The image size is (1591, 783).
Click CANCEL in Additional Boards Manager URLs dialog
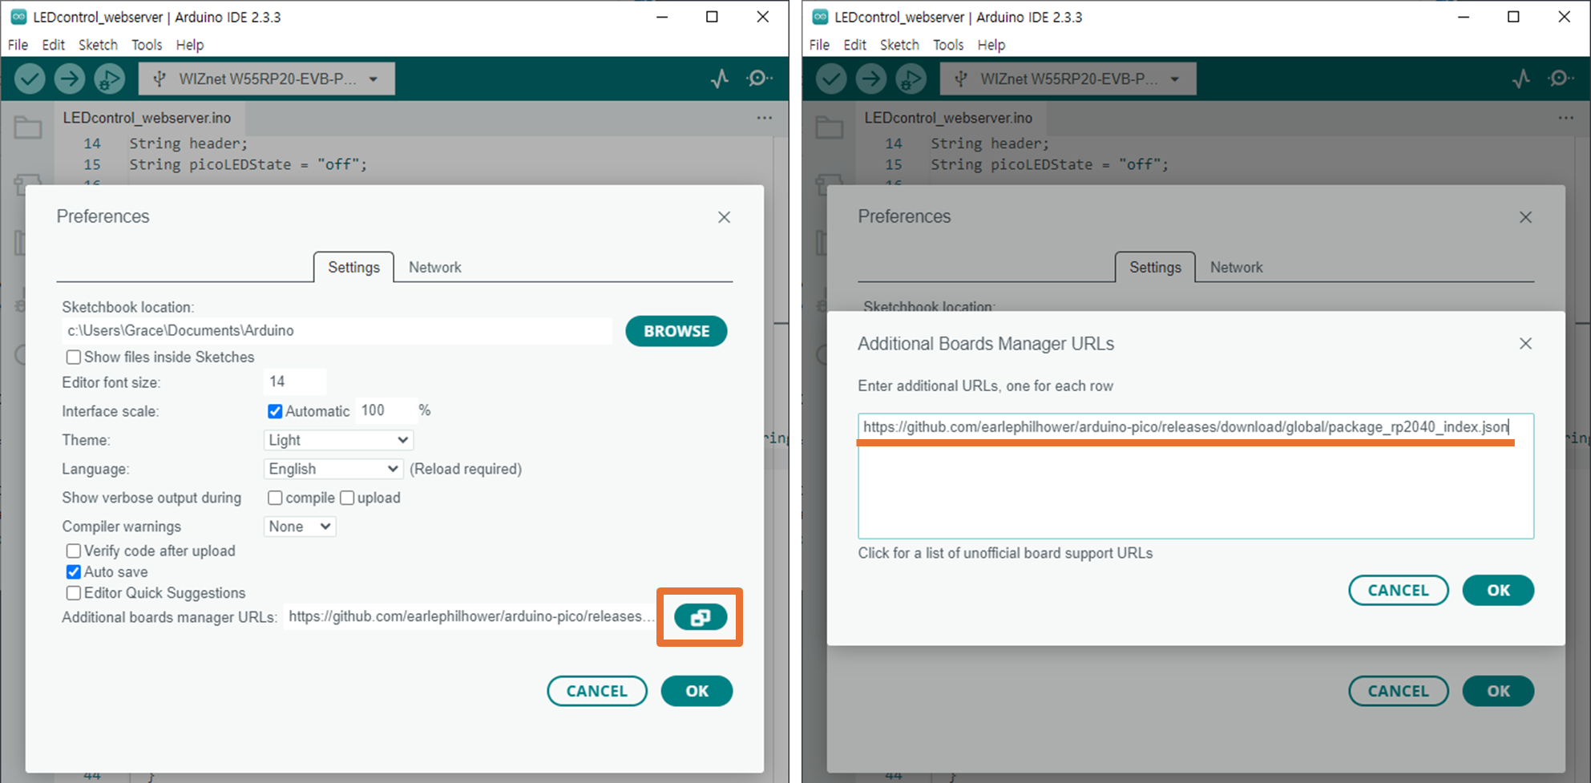click(x=1399, y=591)
